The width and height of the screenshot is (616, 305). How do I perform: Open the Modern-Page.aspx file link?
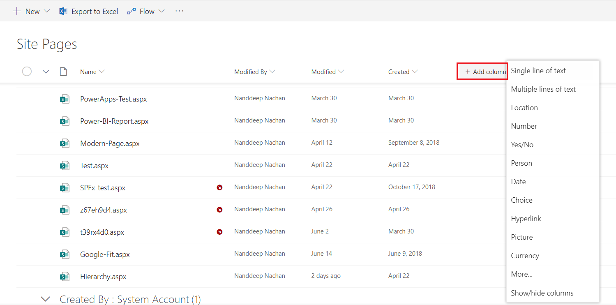(x=110, y=143)
